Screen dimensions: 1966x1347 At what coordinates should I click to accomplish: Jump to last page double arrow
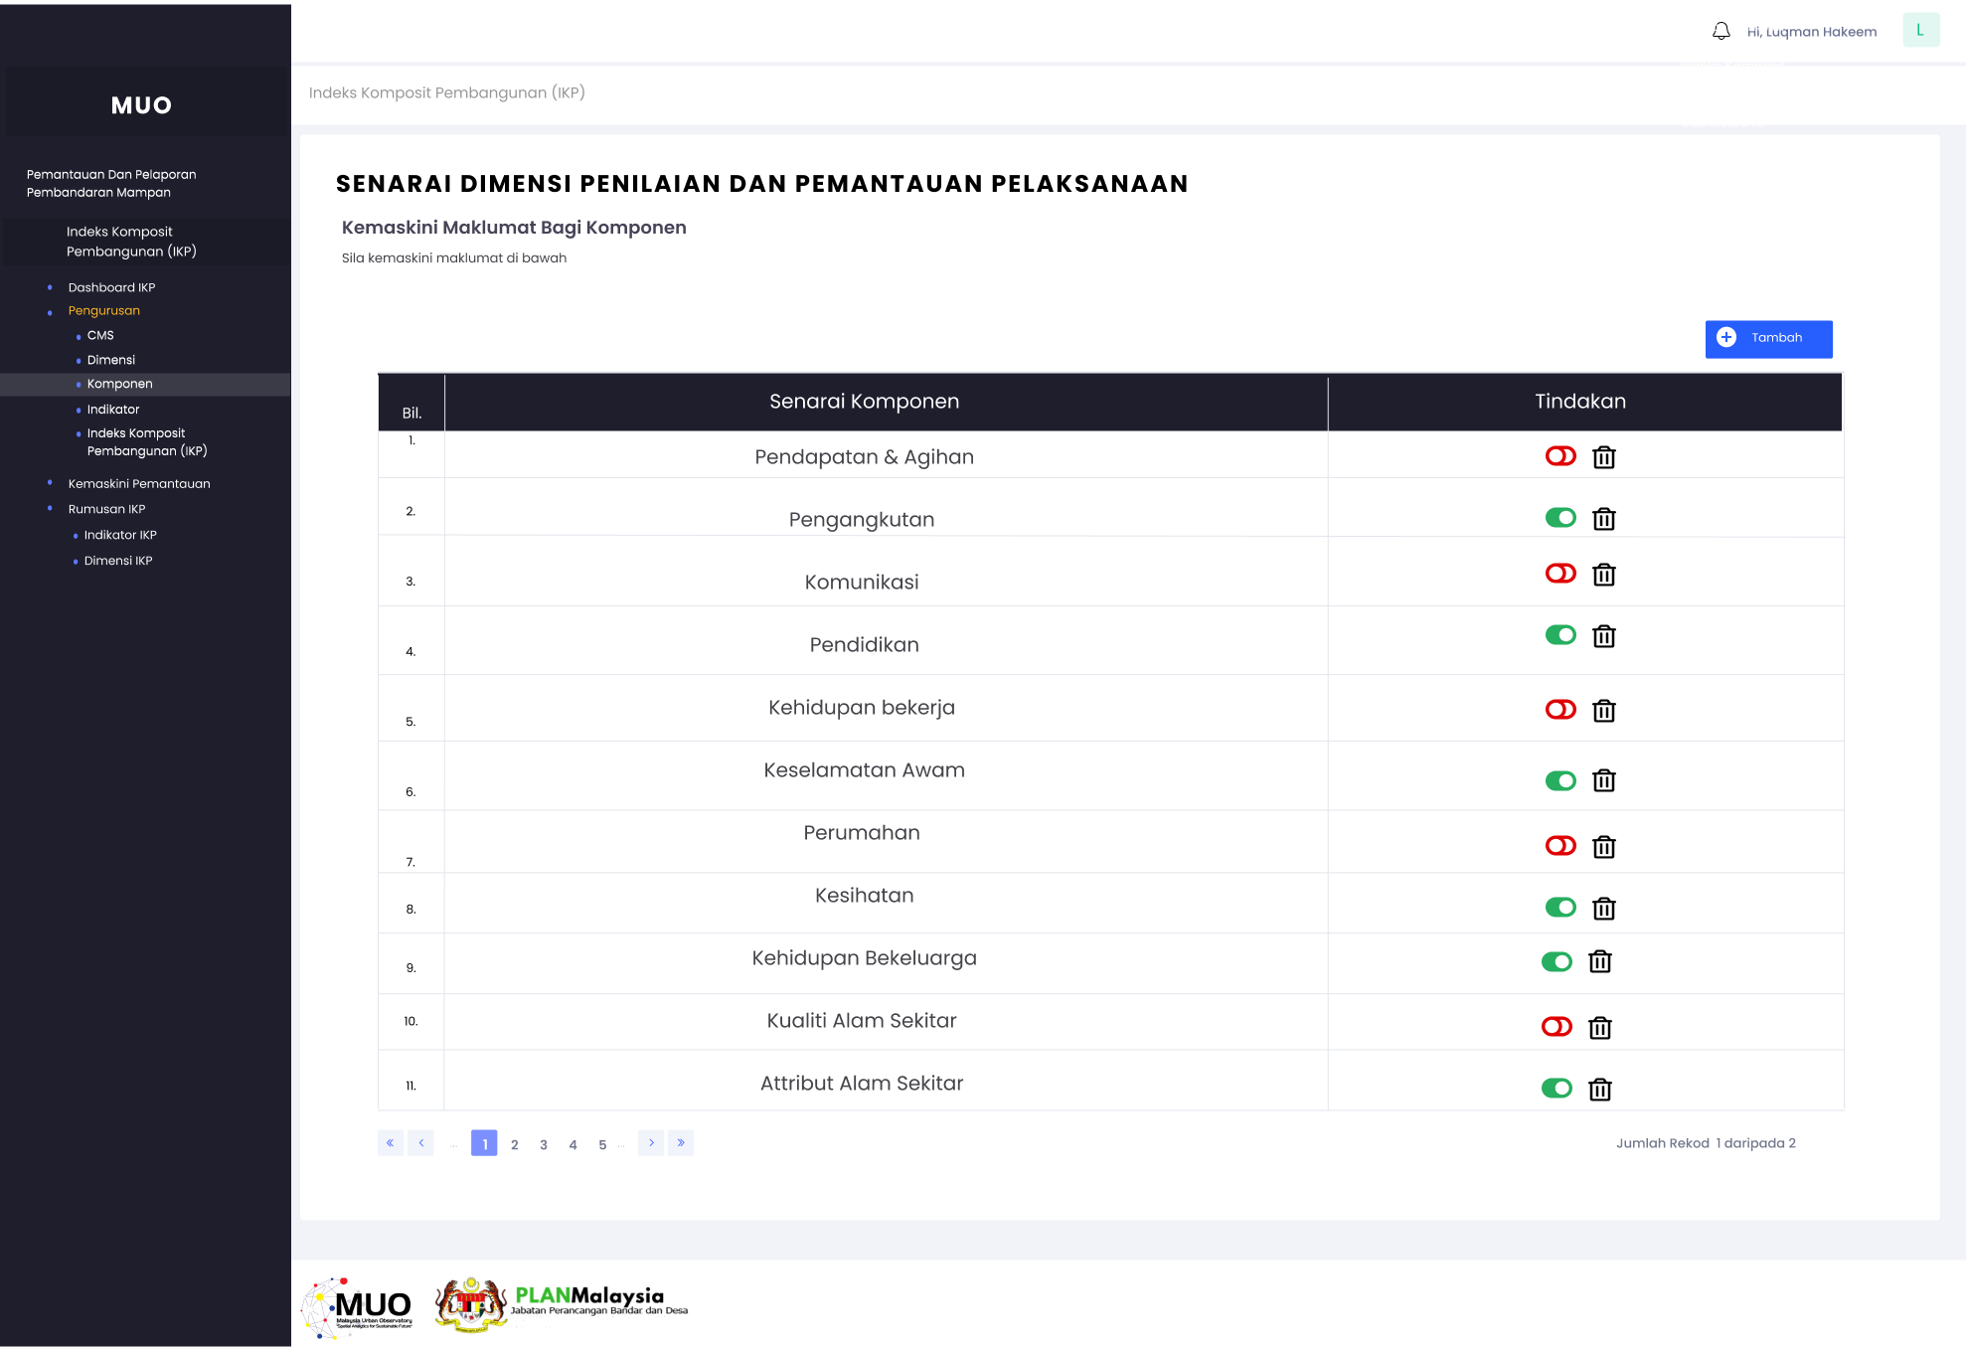(x=681, y=1143)
